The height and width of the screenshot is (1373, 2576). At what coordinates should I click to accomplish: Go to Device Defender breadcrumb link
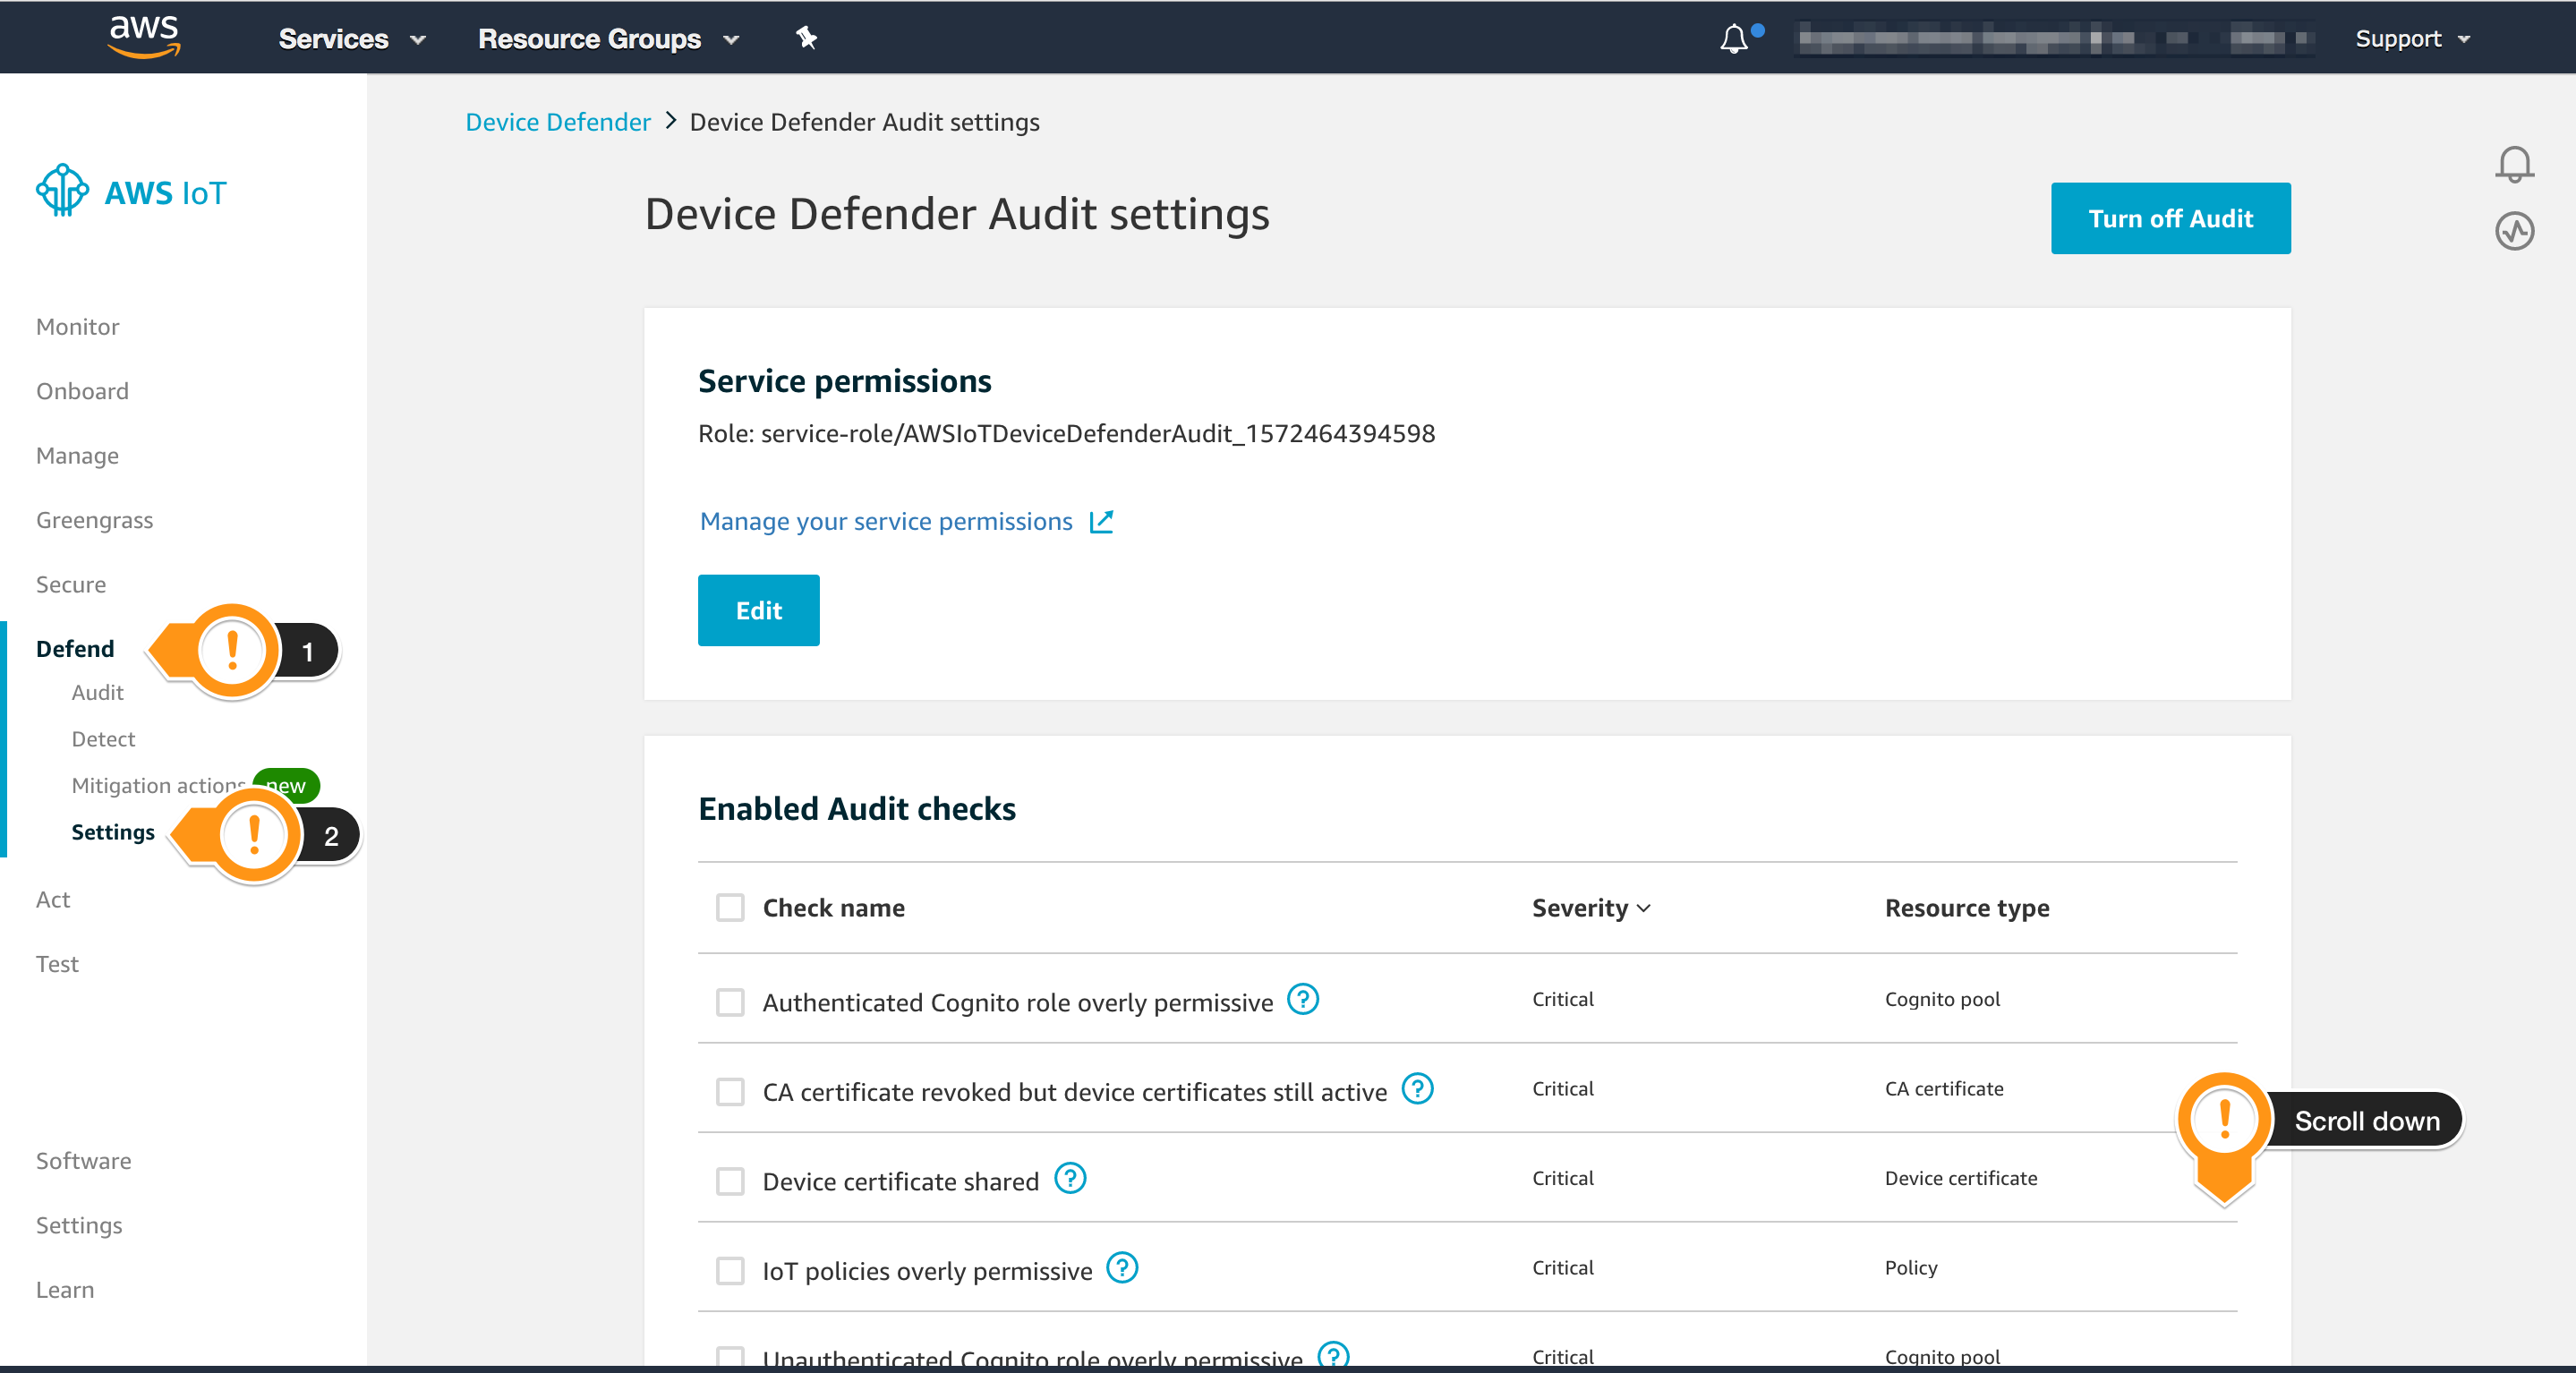(x=557, y=122)
